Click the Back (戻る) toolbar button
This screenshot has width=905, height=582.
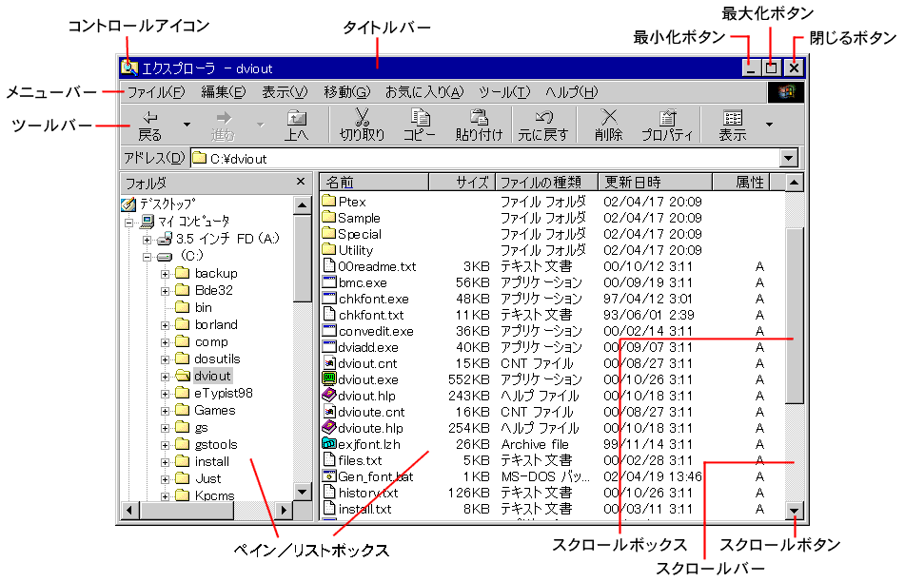pyautogui.click(x=150, y=126)
